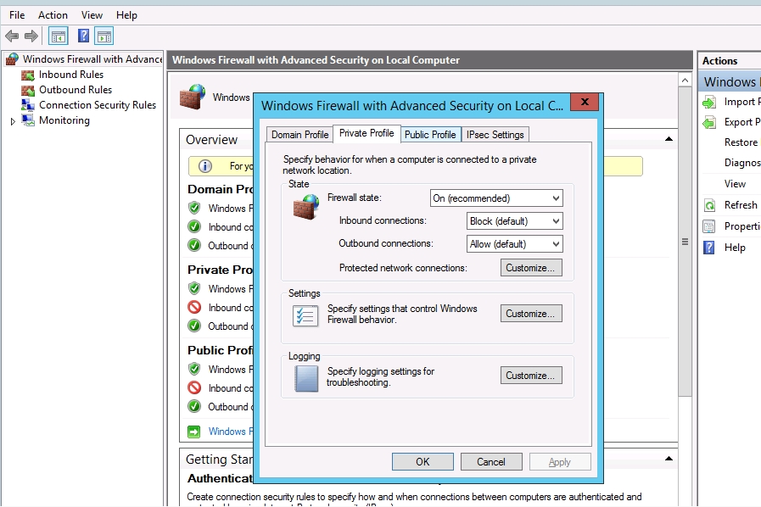Click the Connection Security Rules icon
This screenshot has width=761, height=507.
(x=28, y=105)
